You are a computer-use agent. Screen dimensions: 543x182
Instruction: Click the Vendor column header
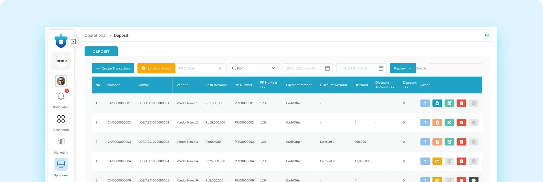point(182,85)
